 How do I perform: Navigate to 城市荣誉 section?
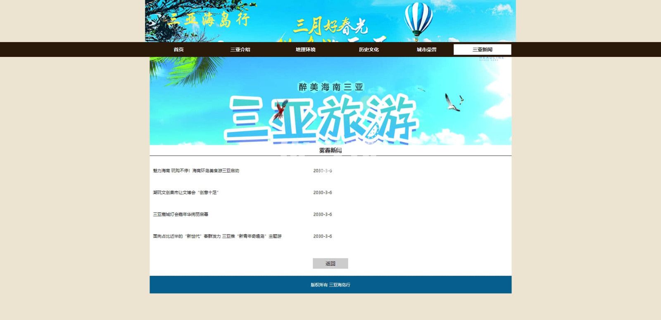click(x=426, y=49)
